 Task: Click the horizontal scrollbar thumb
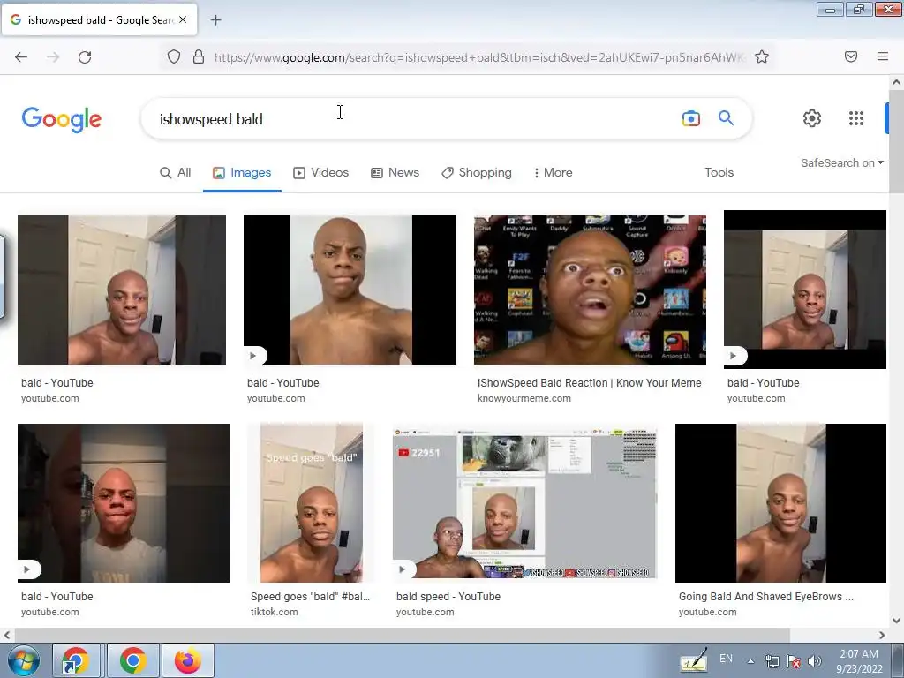click(402, 635)
